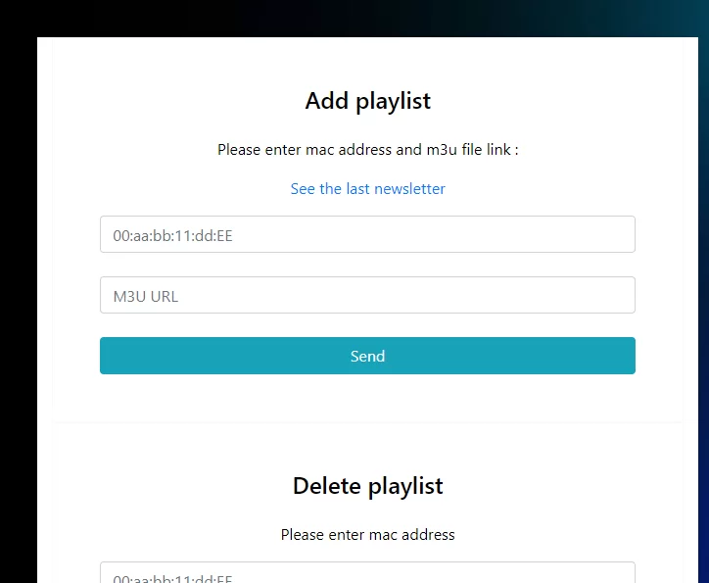This screenshot has width=709, height=583.
Task: Click the divider gap between Add and Delete sections
Action: [367, 414]
